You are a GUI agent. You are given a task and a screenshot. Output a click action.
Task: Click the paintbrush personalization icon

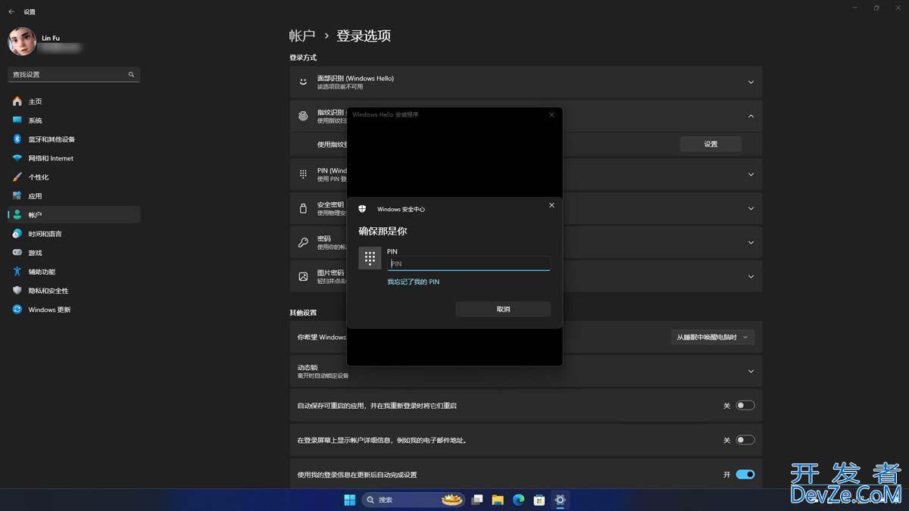pos(17,177)
